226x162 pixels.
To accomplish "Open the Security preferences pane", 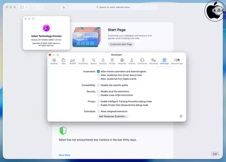I will pos(103,61).
